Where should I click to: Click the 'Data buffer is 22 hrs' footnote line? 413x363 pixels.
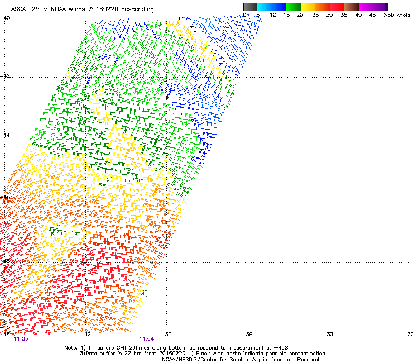(202, 354)
